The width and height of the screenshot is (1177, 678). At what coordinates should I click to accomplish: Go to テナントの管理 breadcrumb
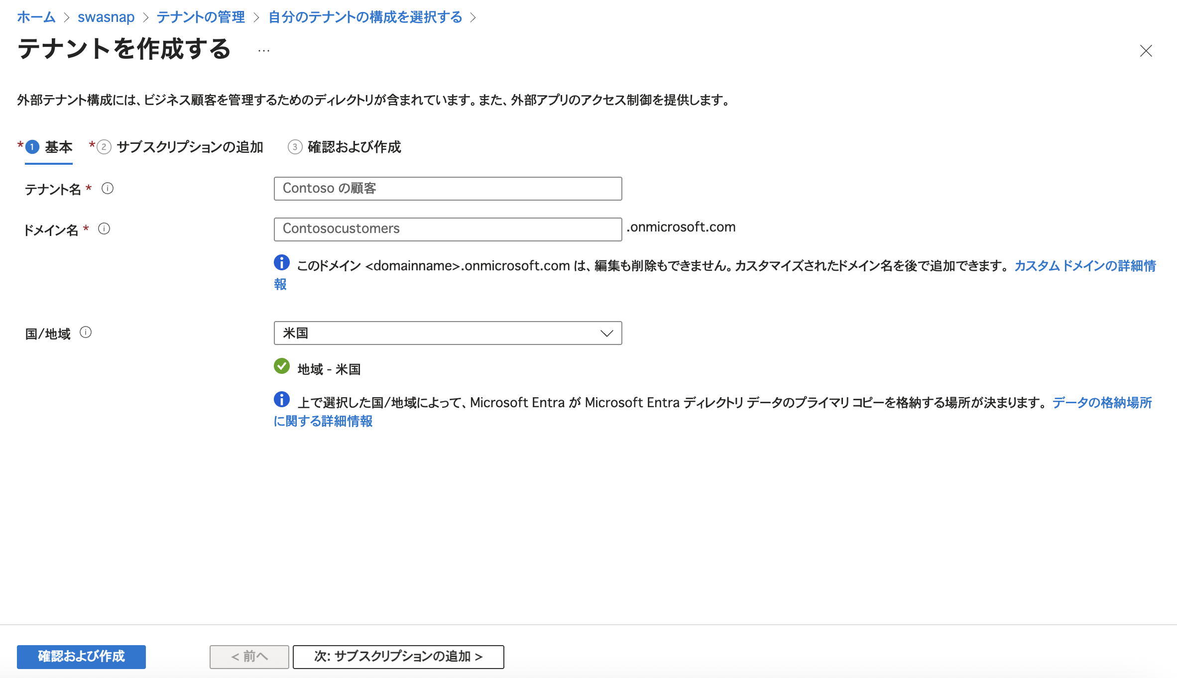(201, 17)
